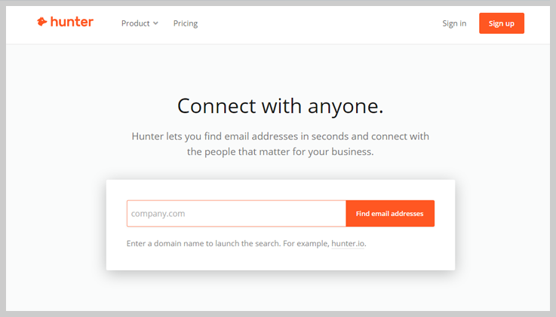Image resolution: width=556 pixels, height=317 pixels.
Task: Expand the chevron arrow next to Product
Action: 155,23
